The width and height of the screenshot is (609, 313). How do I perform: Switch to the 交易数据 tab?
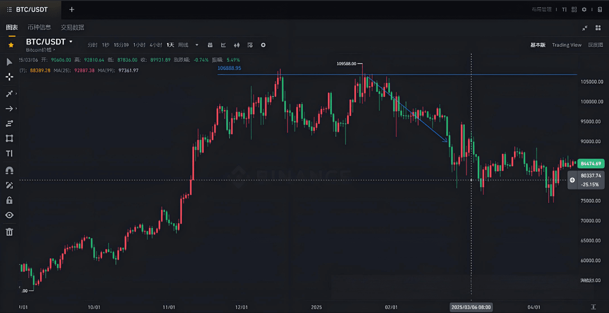[73, 28]
